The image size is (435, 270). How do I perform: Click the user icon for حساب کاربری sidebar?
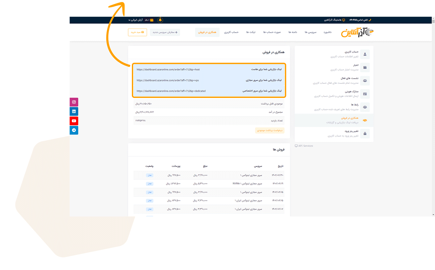[365, 54]
